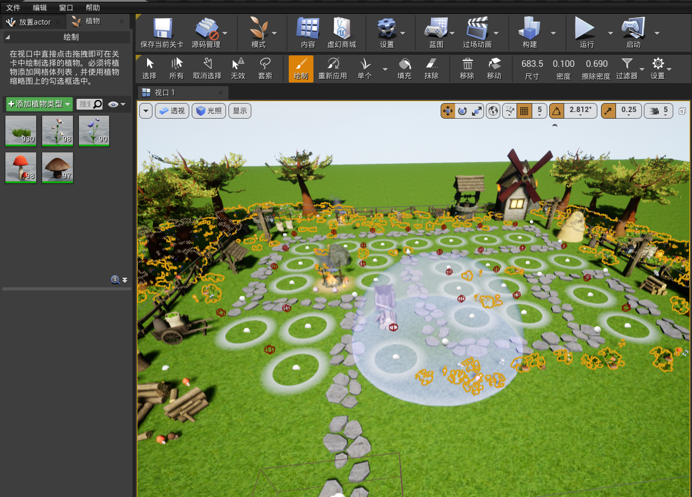This screenshot has height=497, width=692.
Task: Toggle grid snapping in viewport toolbar
Action: 524,111
